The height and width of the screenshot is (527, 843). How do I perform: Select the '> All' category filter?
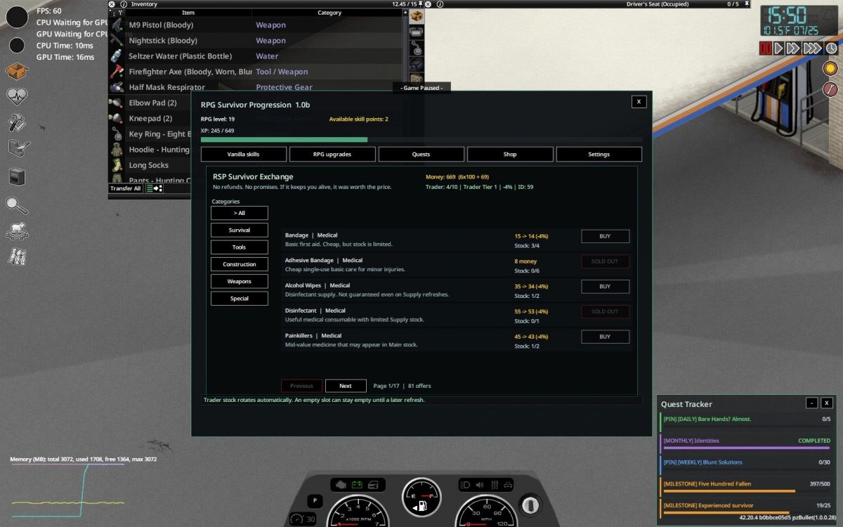(240, 213)
